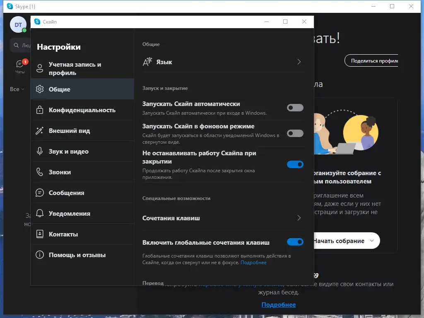Expand Начать собрание dropdown arrow
The image size is (424, 318).
coord(372,241)
